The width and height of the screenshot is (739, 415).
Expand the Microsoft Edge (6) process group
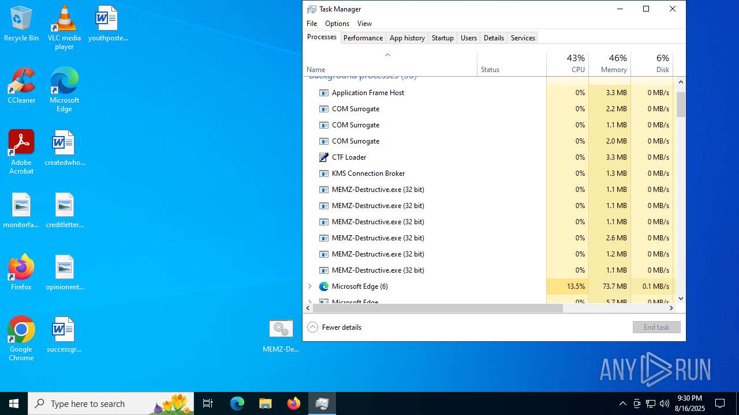(x=310, y=286)
